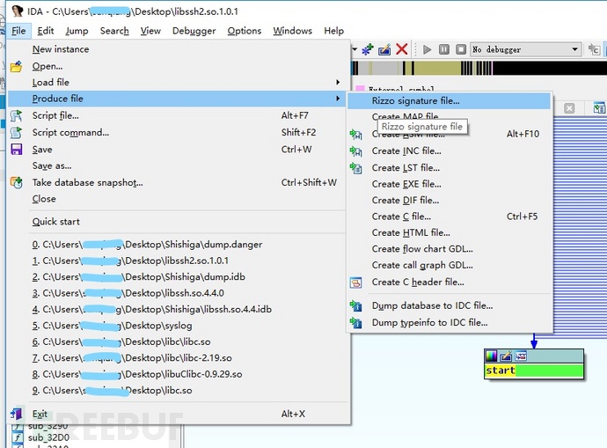Open recent file libuClibc-0.9.29.so
The width and height of the screenshot is (607, 448).
177,374
